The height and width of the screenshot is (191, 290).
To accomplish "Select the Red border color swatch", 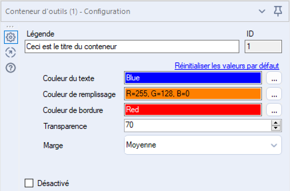I will tap(193, 110).
